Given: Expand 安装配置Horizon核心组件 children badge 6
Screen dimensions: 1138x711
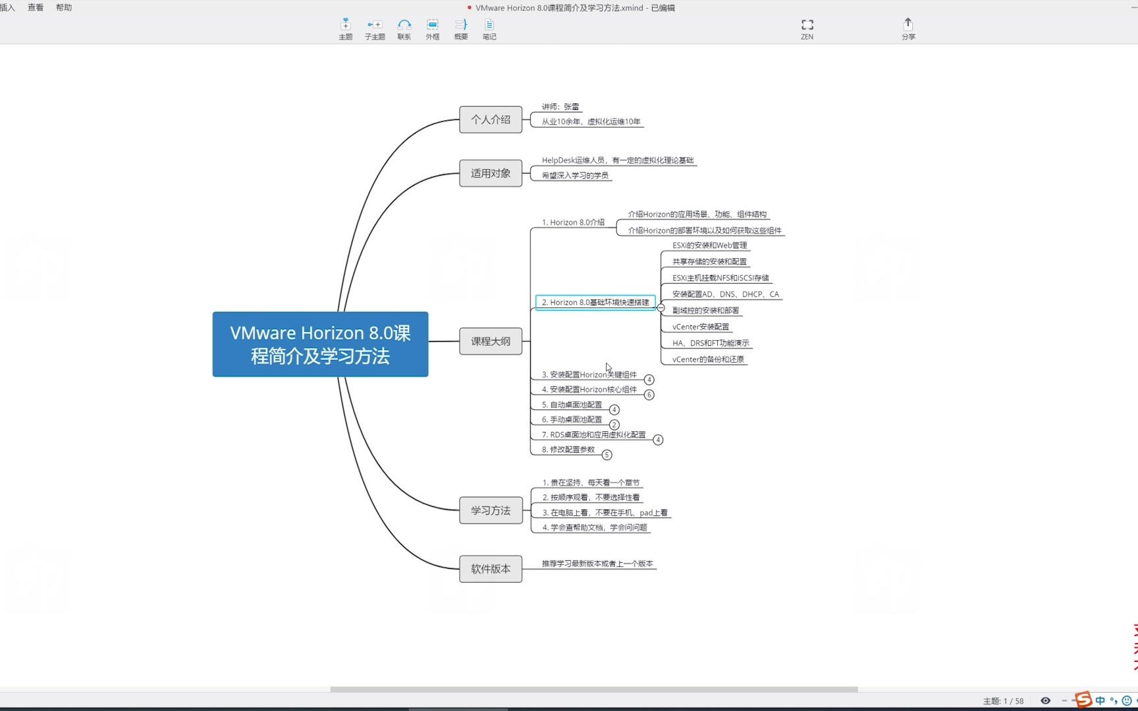Looking at the screenshot, I should [649, 395].
